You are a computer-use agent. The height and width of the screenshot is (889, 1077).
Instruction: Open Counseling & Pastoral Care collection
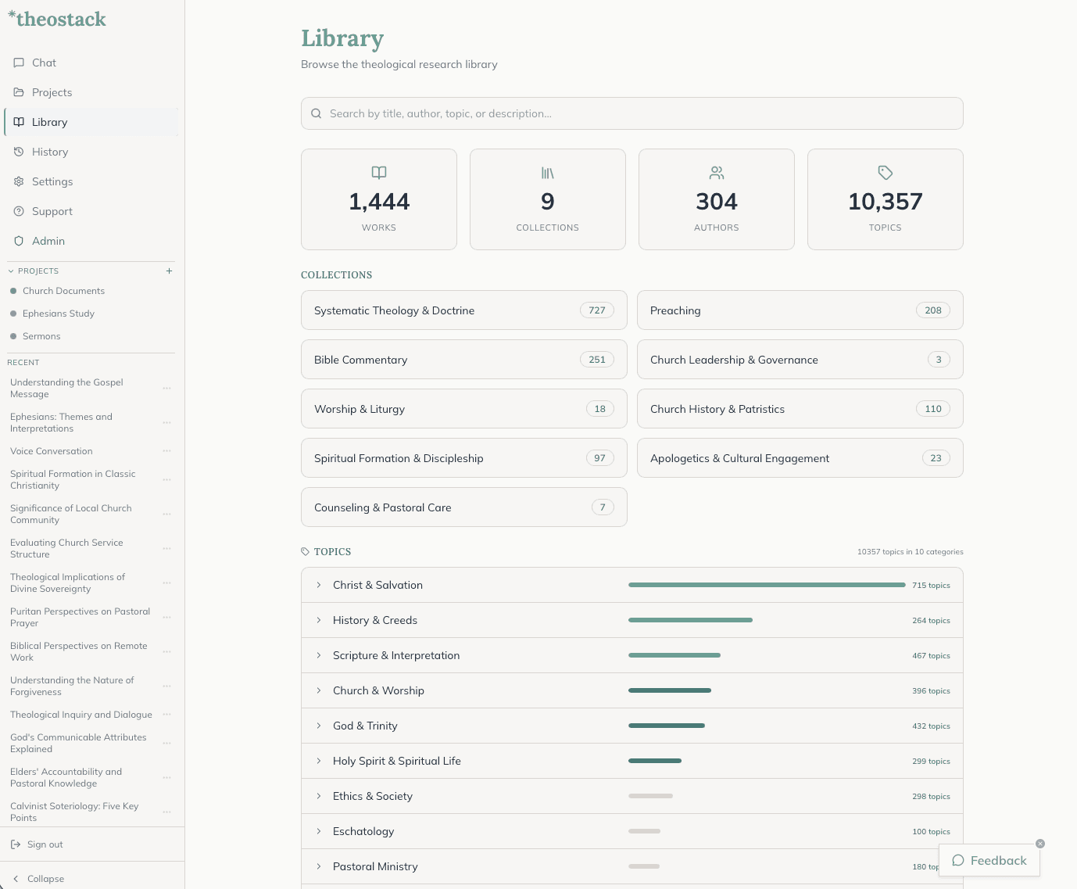tap(464, 507)
